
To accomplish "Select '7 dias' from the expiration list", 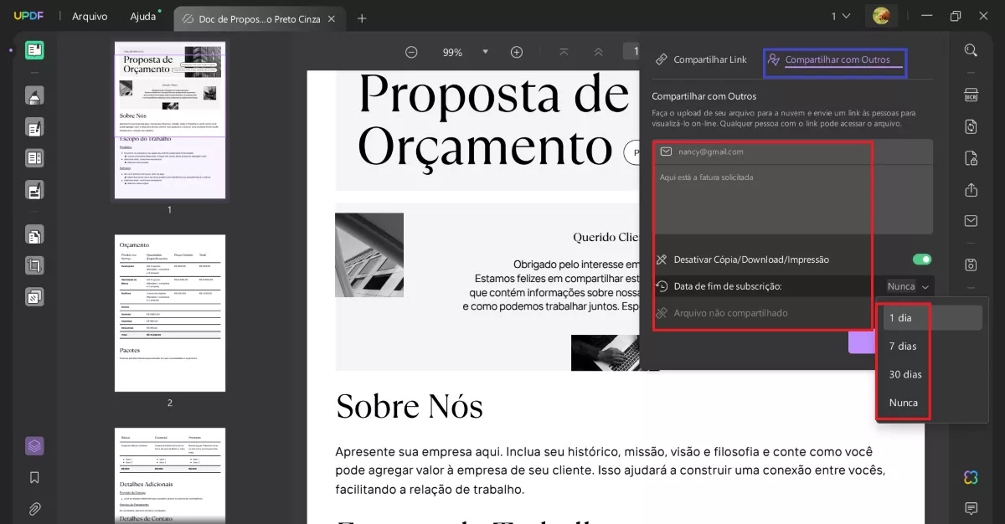I will click(904, 346).
